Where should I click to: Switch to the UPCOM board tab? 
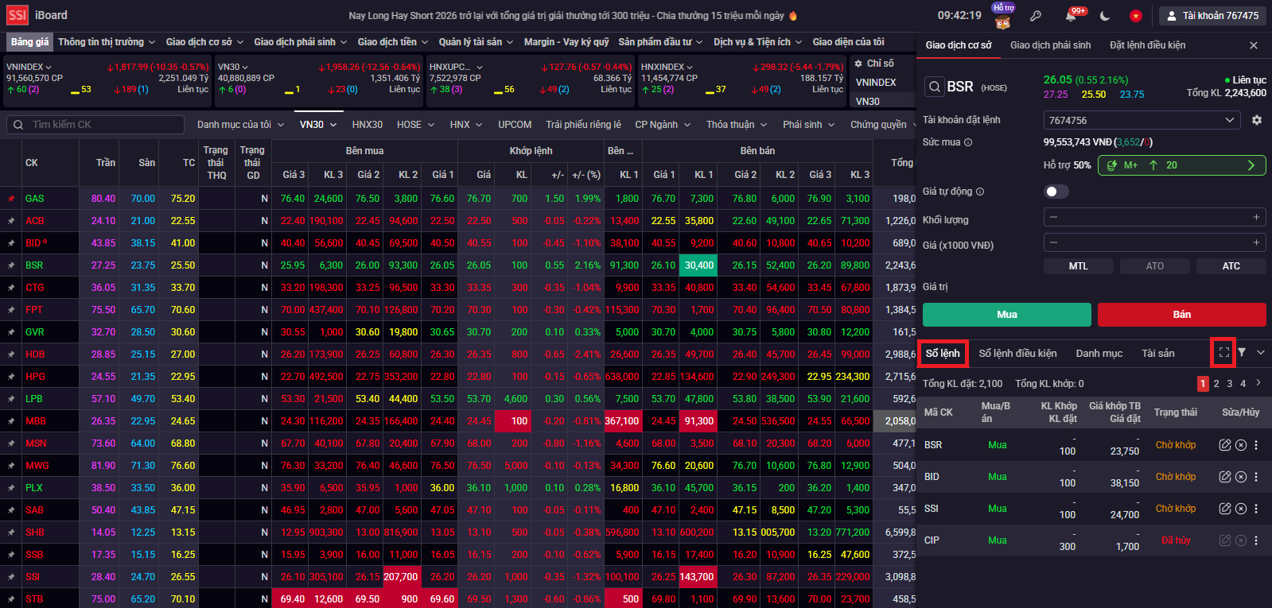[515, 125]
